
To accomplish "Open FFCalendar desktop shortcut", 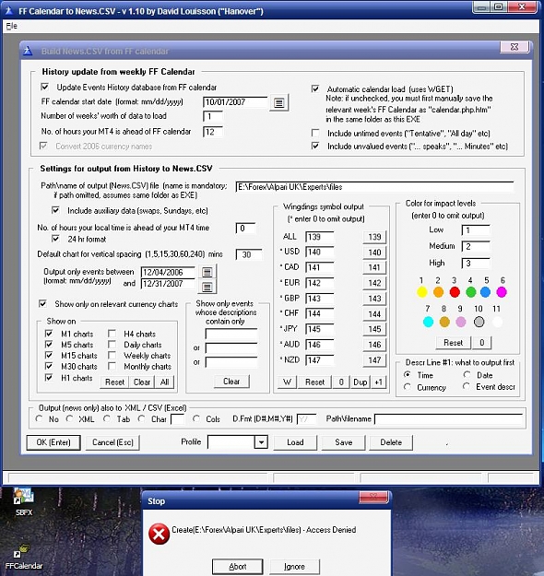I will pos(24,556).
